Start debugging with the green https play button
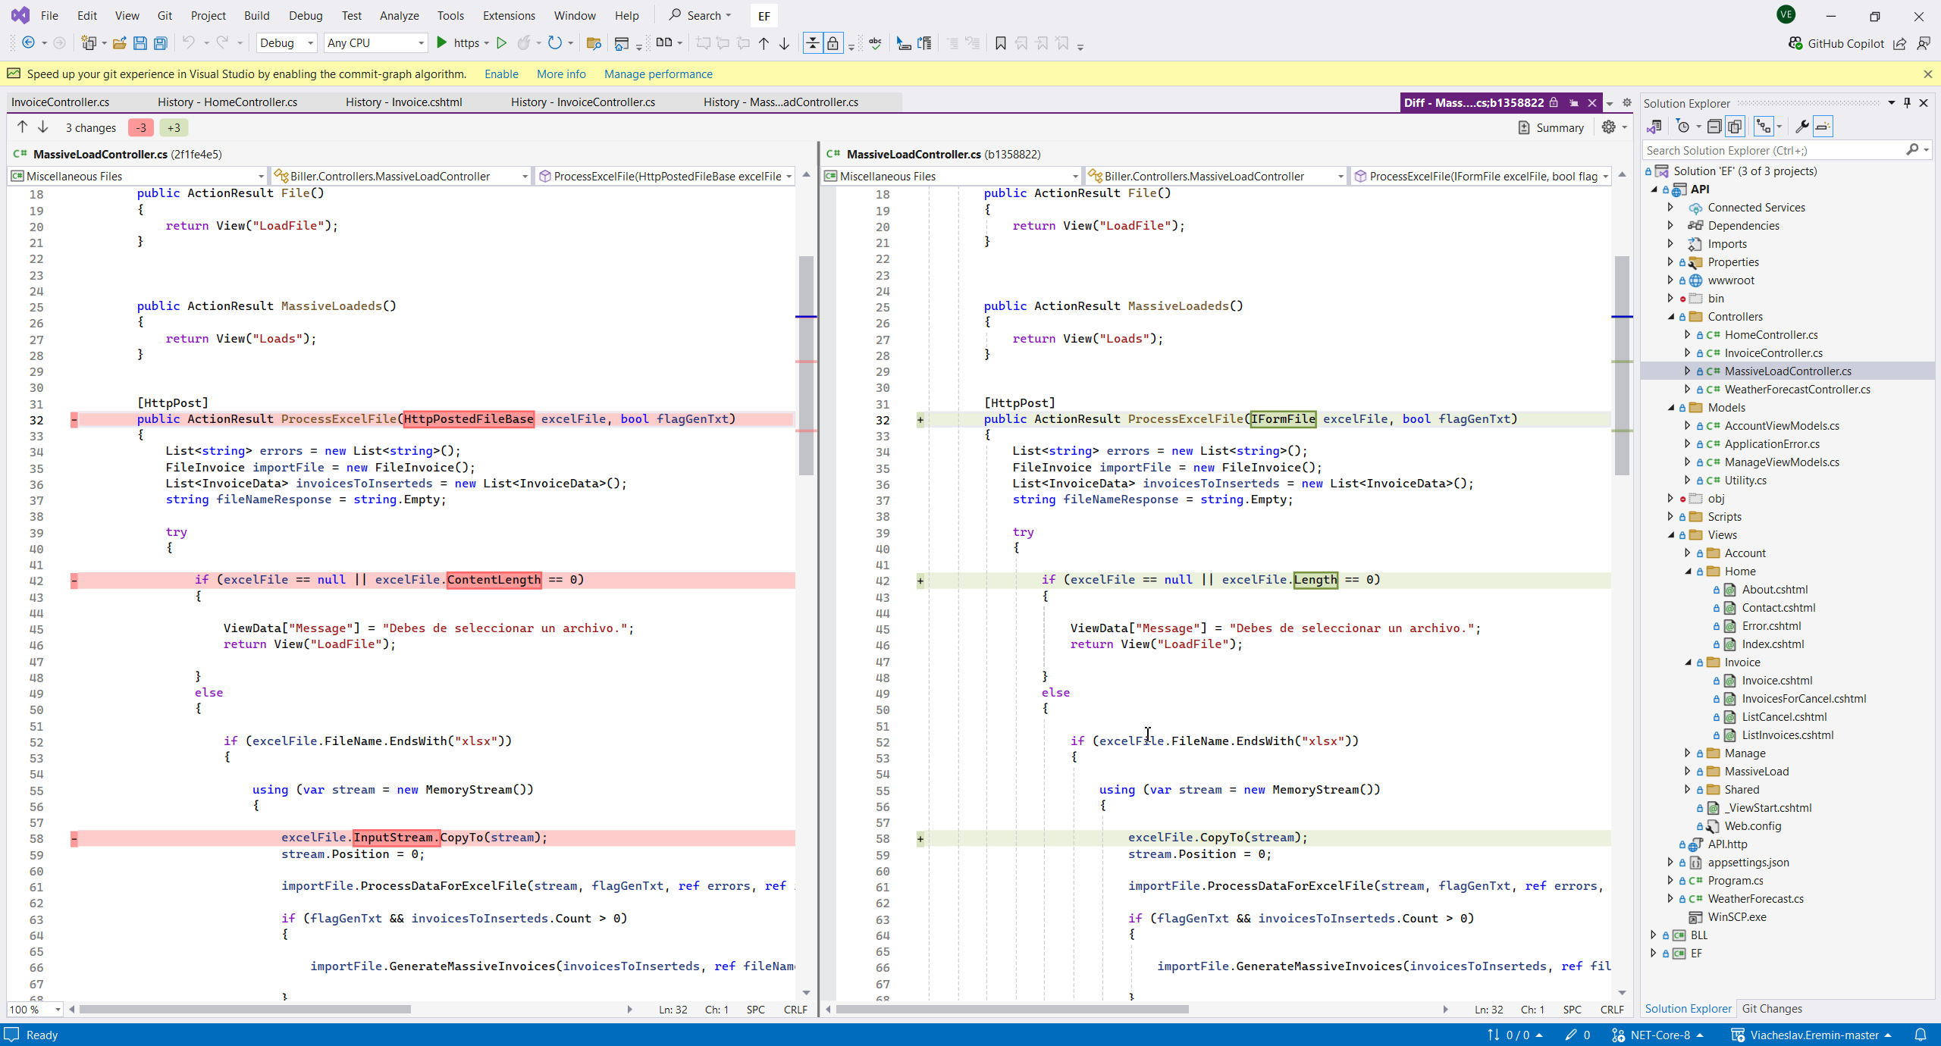Image resolution: width=1941 pixels, height=1046 pixels. pos(442,43)
